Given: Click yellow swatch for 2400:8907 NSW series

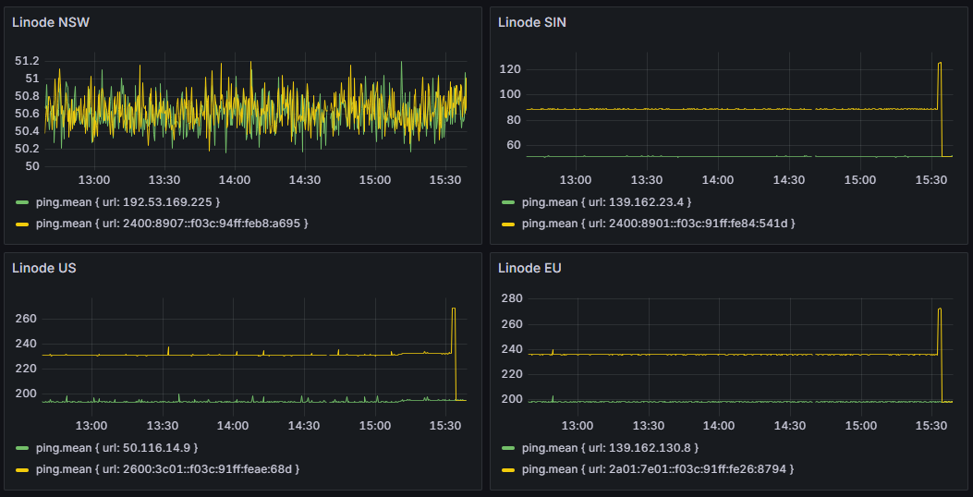Looking at the screenshot, I should 22,223.
